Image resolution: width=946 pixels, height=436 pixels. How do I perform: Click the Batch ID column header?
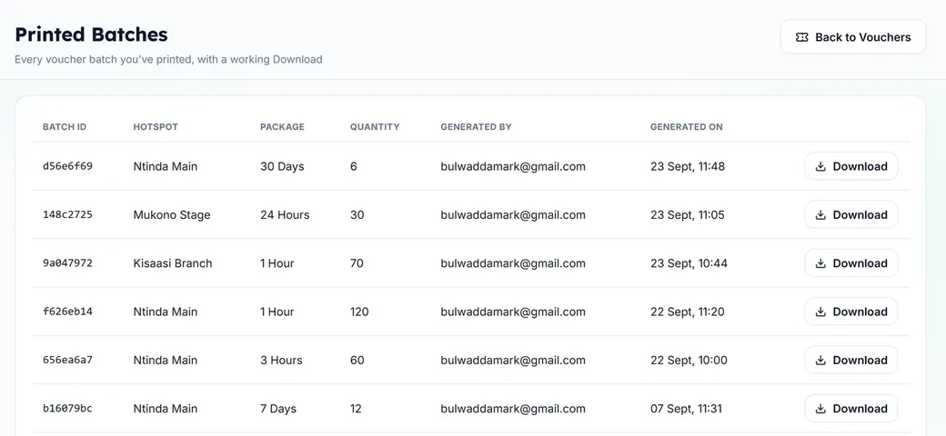tap(65, 127)
